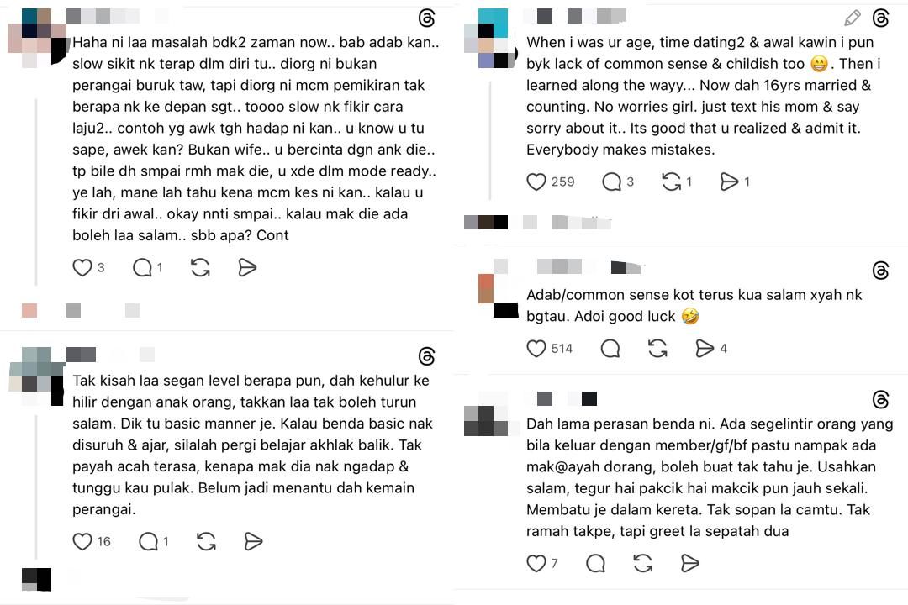Open avatar of the 'Tak kisah laa' poster
908x605 pixels.
tap(36, 376)
